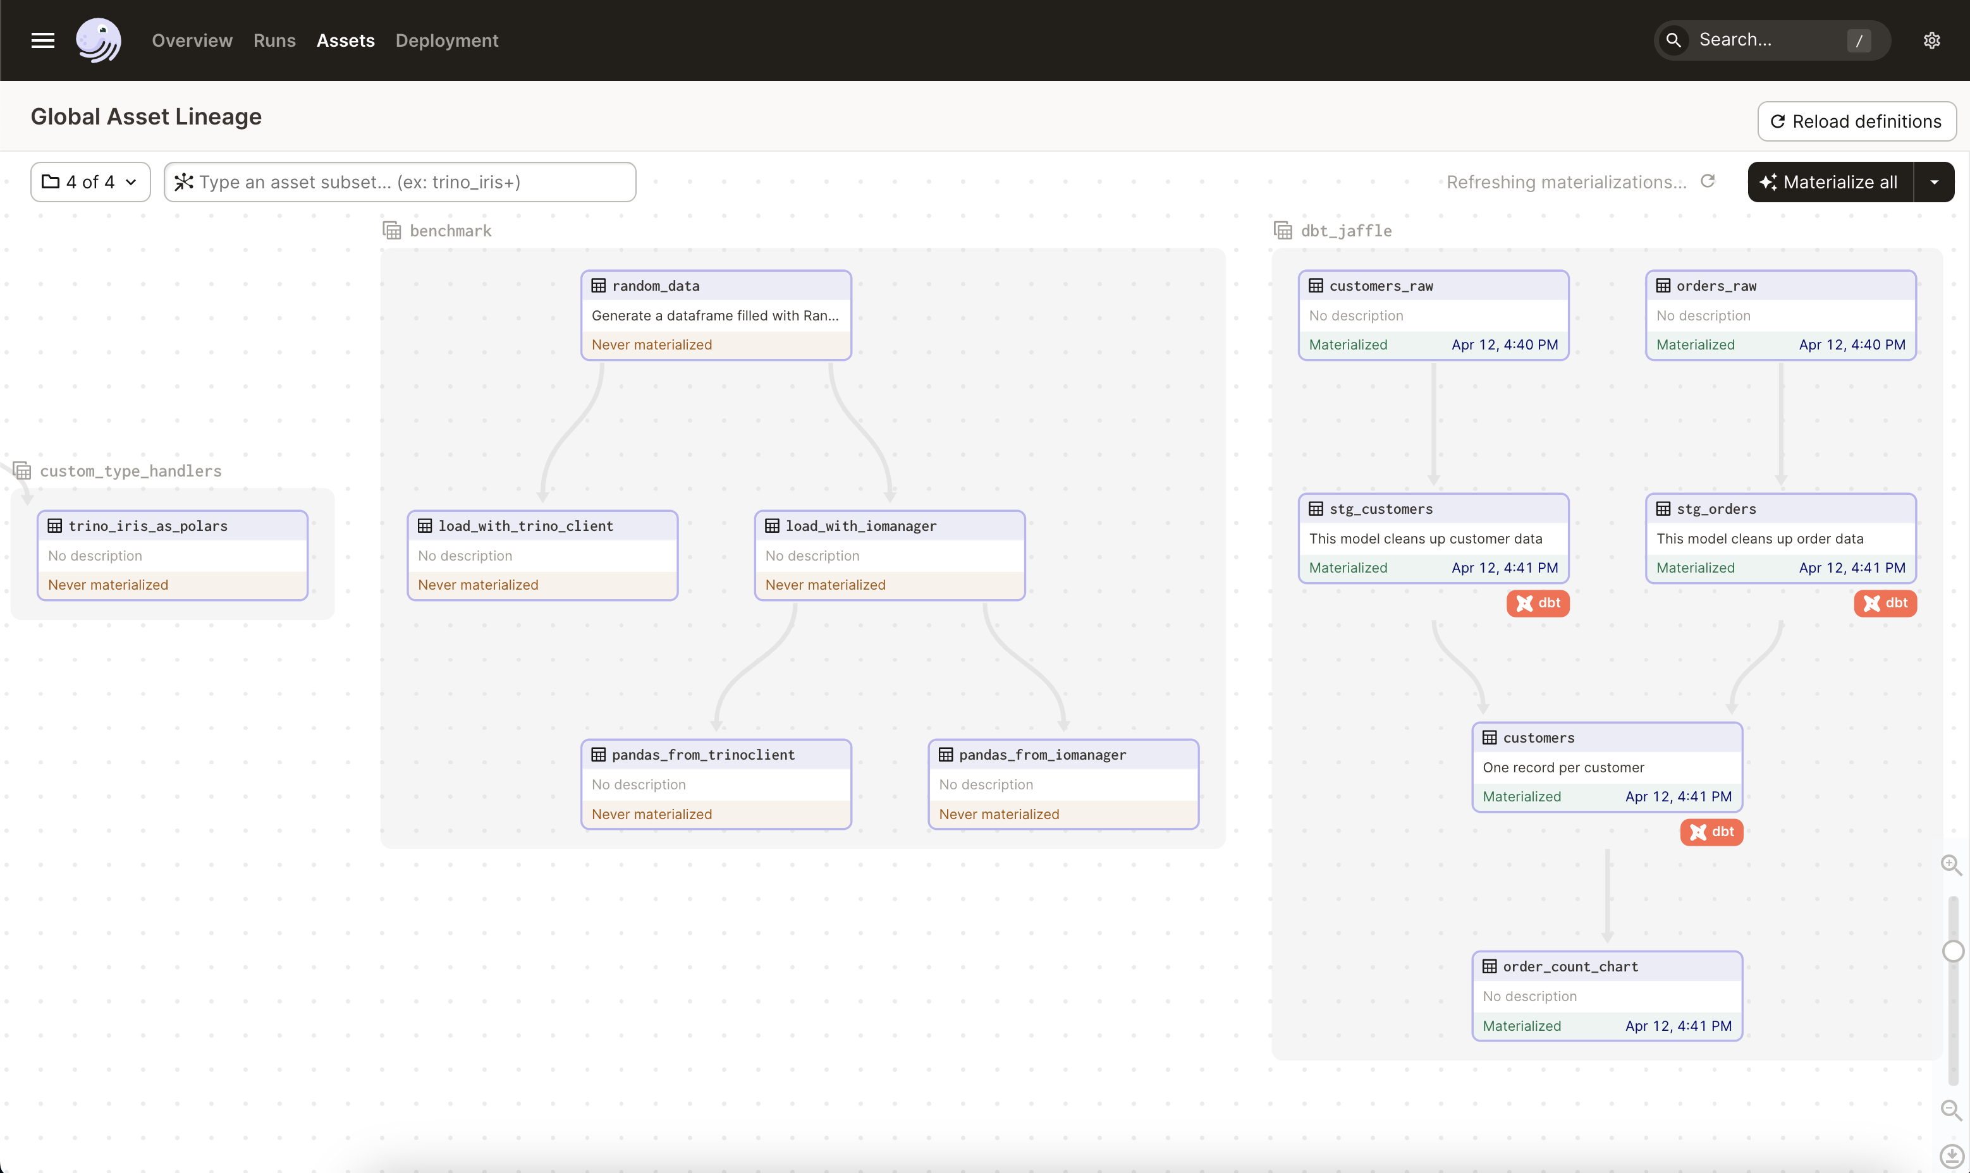The height and width of the screenshot is (1173, 1970).
Task: Click orders_raw 'Apr 12, 4:40 PM' timestamp
Action: 1852,344
